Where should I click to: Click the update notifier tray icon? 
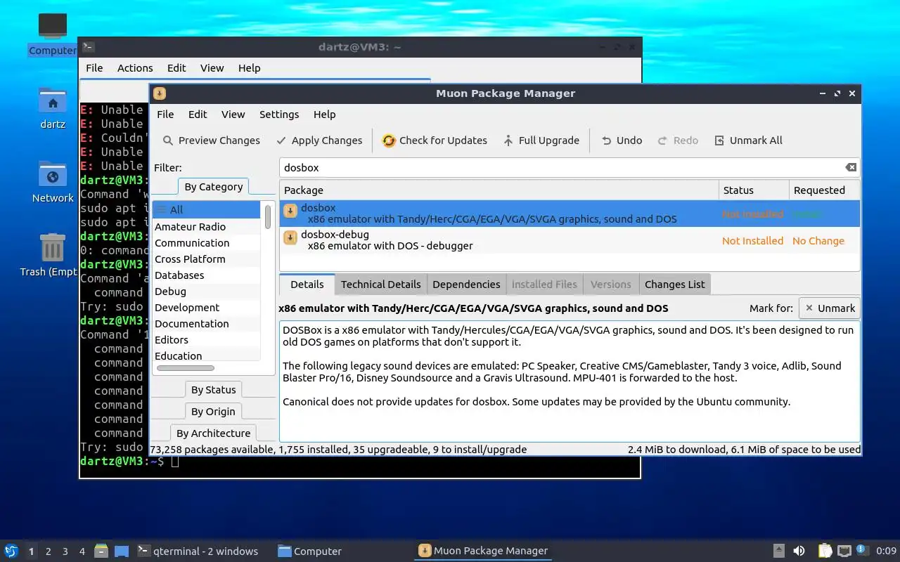862,551
